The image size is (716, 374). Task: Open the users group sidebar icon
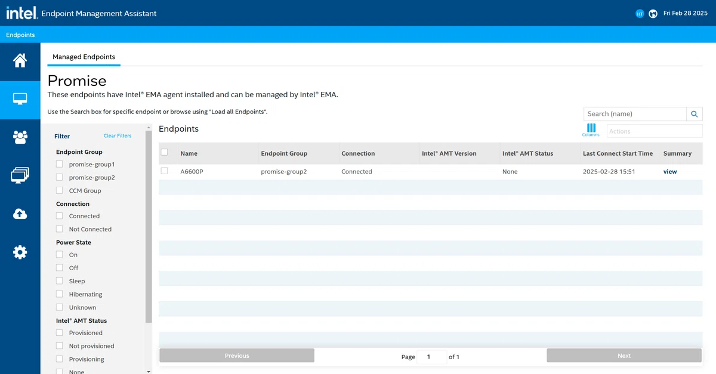tap(20, 137)
